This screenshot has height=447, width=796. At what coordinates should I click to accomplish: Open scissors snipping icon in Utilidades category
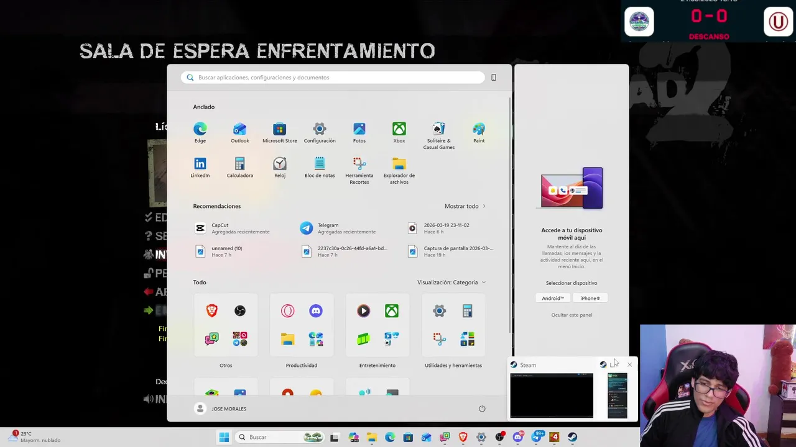pos(439,339)
